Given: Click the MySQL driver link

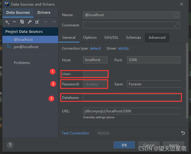Looking at the screenshot, I should click(124, 48).
